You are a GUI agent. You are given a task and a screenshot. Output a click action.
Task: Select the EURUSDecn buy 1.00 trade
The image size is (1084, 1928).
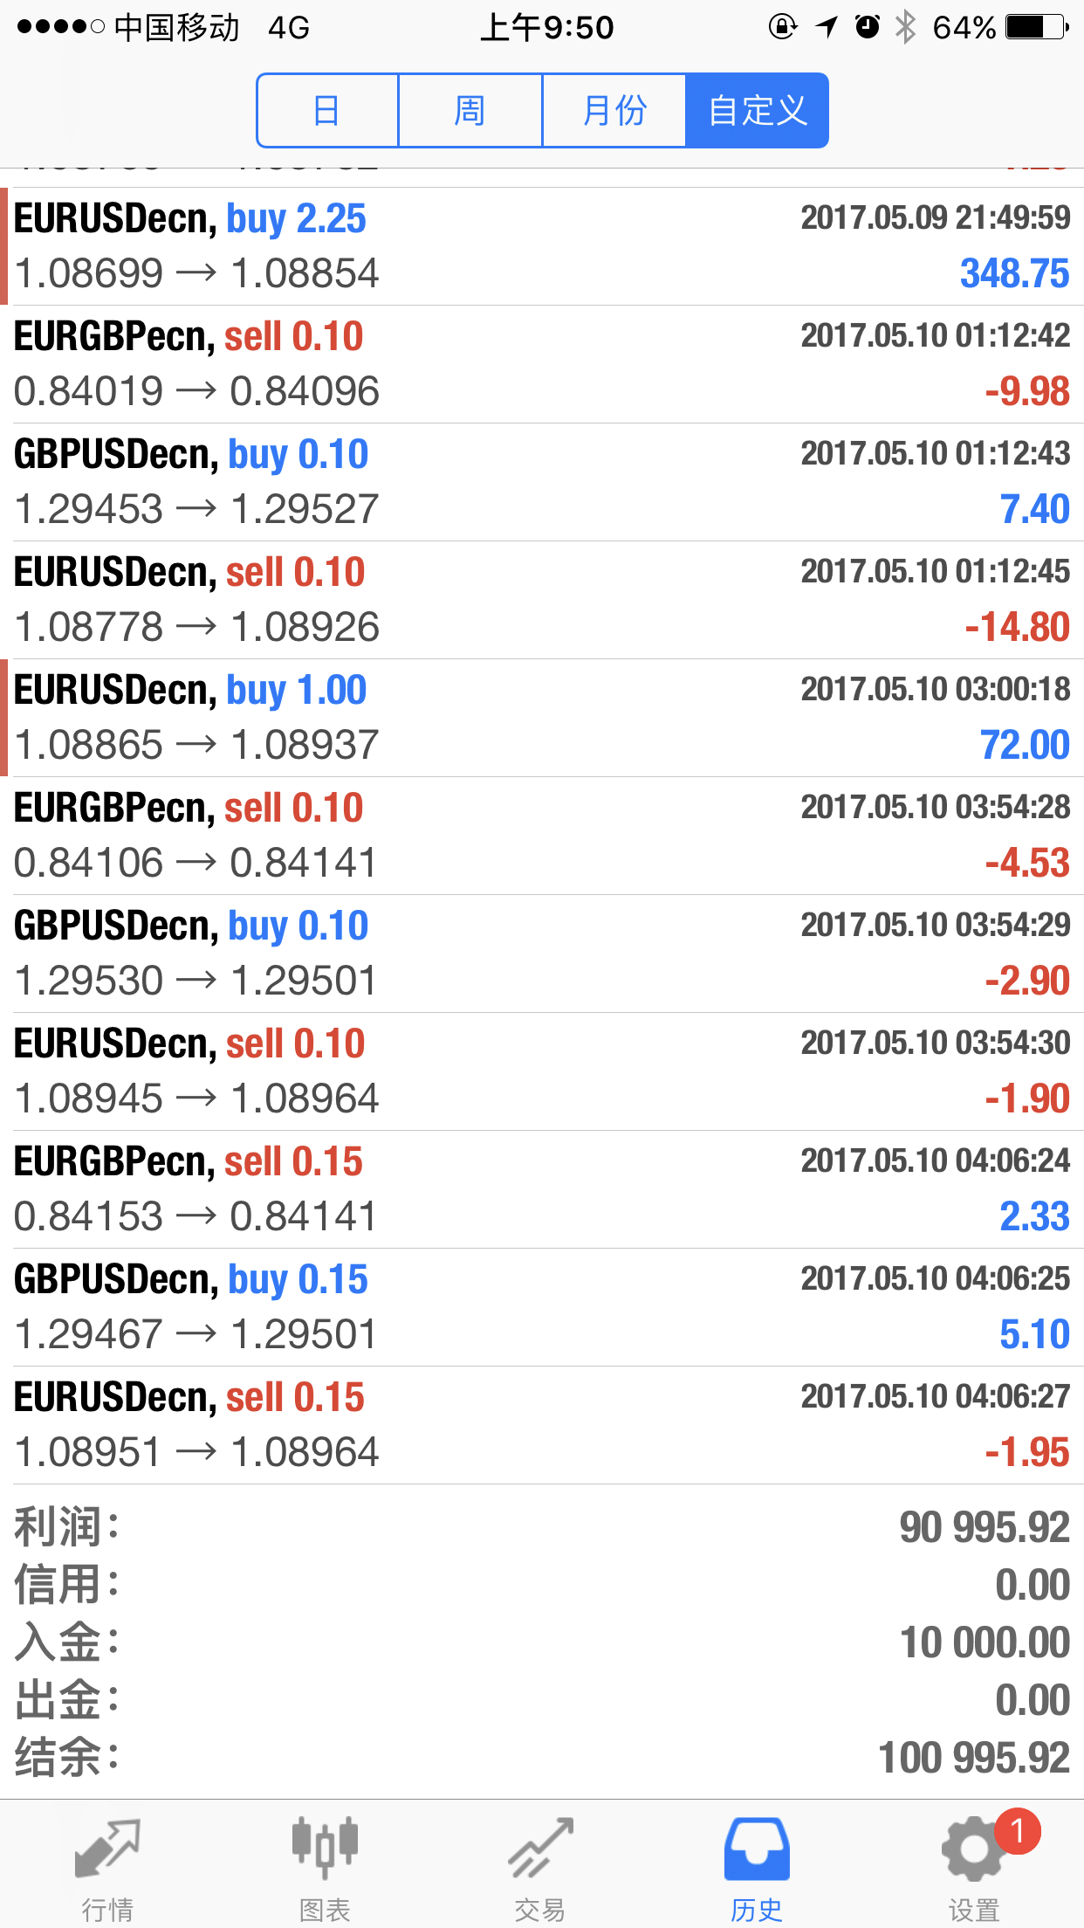point(542,718)
